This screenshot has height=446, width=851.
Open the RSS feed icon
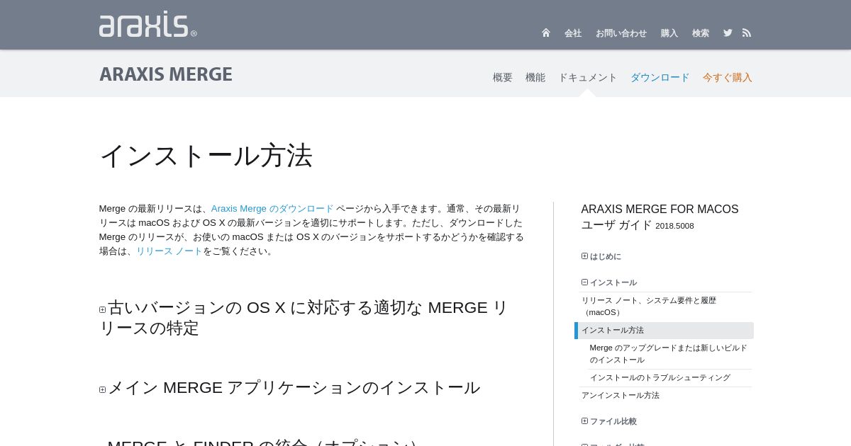tap(747, 33)
